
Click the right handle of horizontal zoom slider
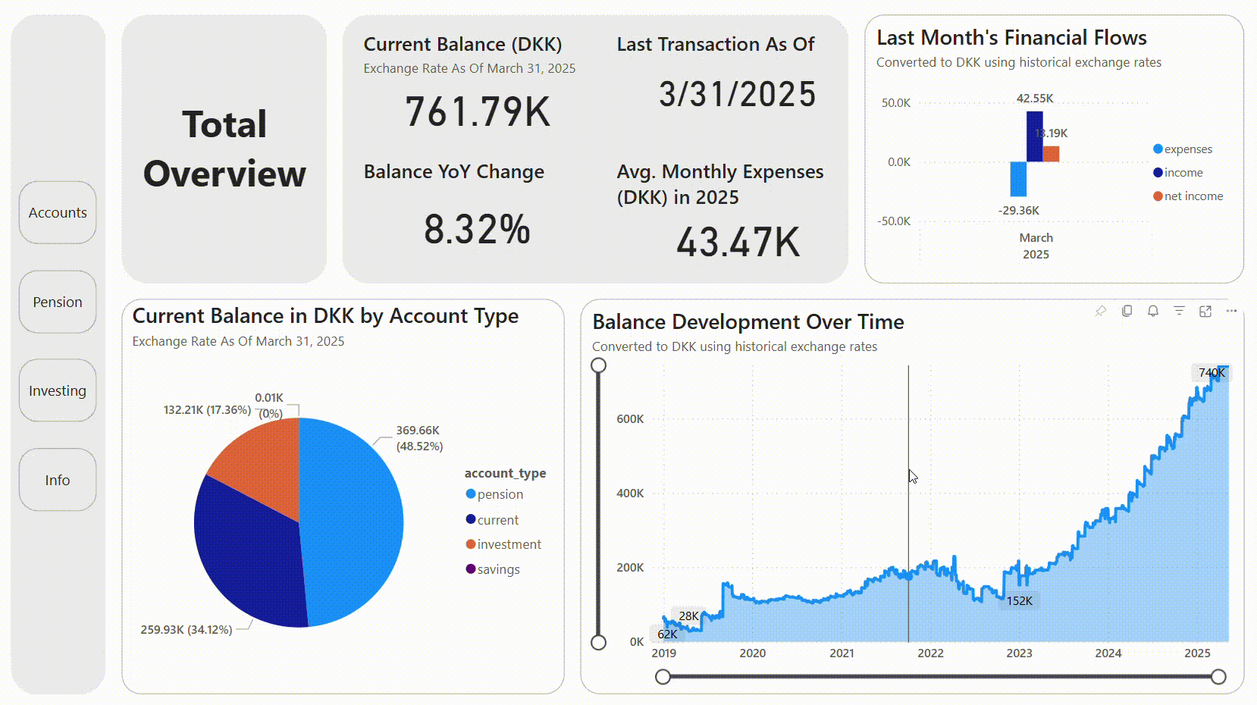[x=1218, y=677]
